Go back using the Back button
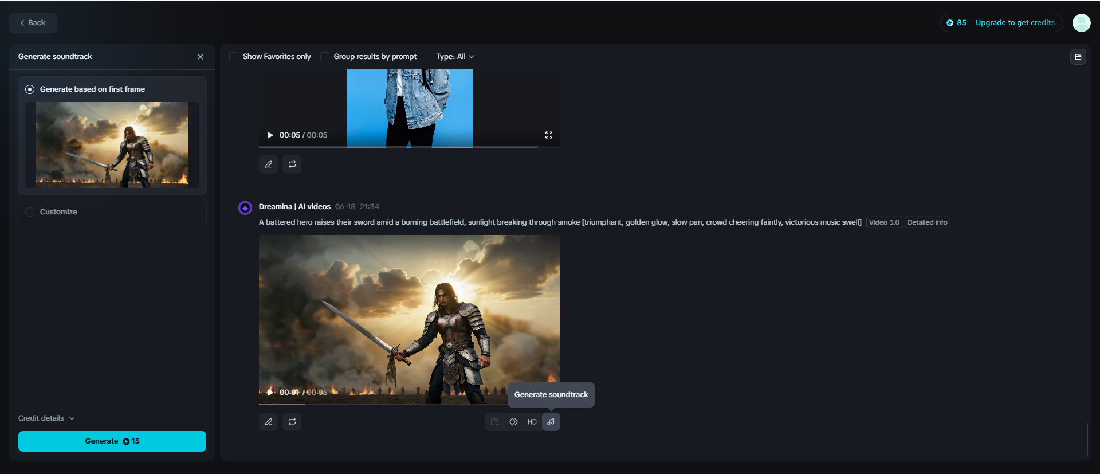 [x=33, y=23]
